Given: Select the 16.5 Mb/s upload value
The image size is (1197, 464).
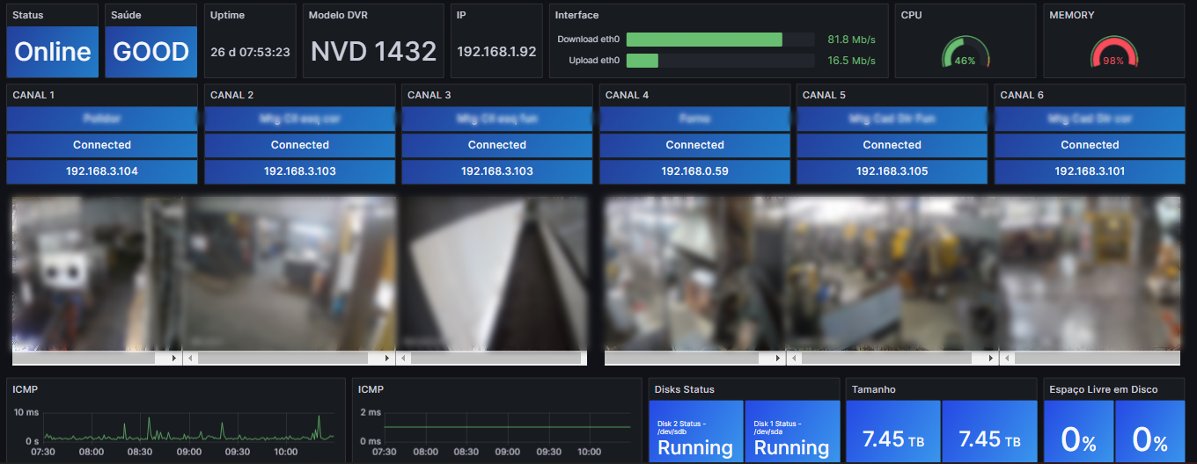Looking at the screenshot, I should (x=851, y=61).
